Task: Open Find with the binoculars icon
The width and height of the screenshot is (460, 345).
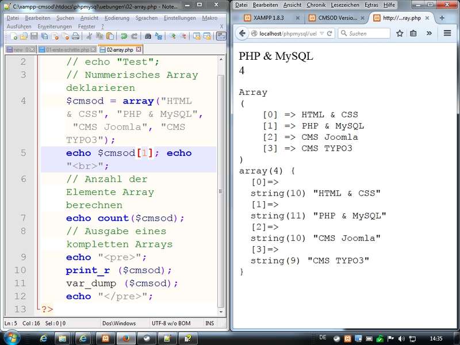Action: point(148,36)
